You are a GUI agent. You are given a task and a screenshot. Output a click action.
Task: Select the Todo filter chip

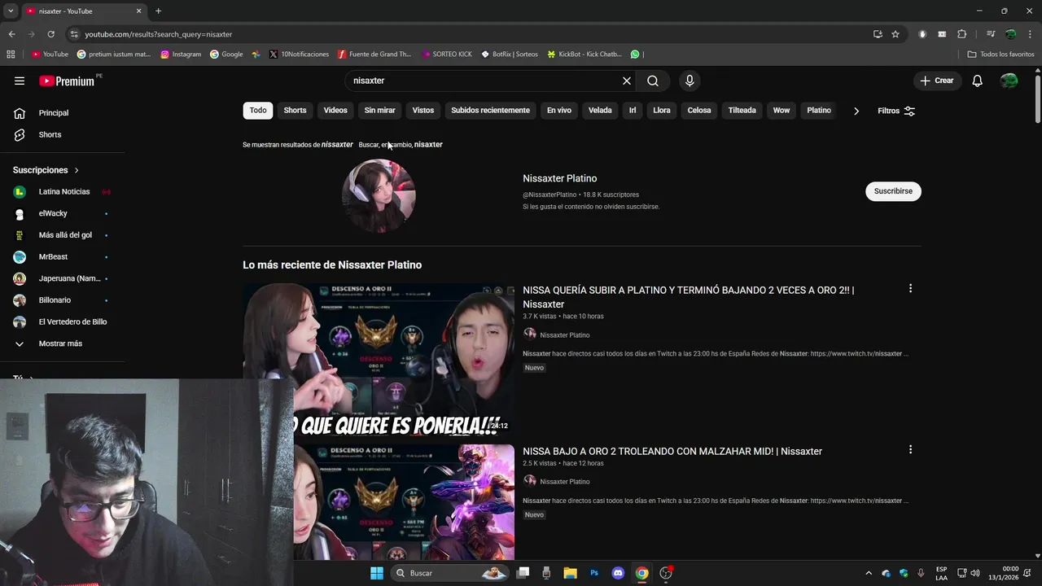258,111
